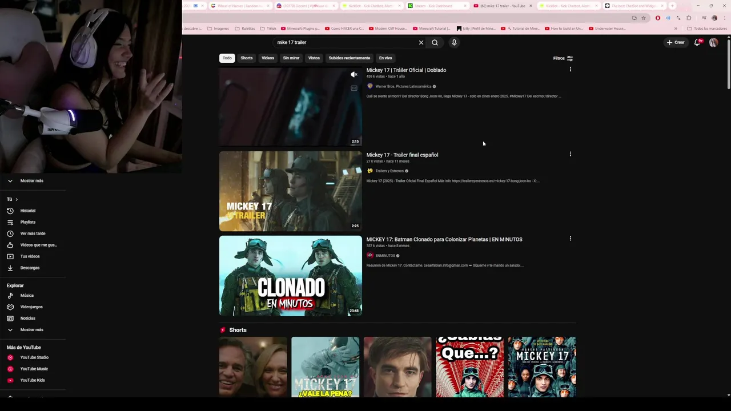
Task: Open the Tú section chevron
Action: pyautogui.click(x=17, y=199)
